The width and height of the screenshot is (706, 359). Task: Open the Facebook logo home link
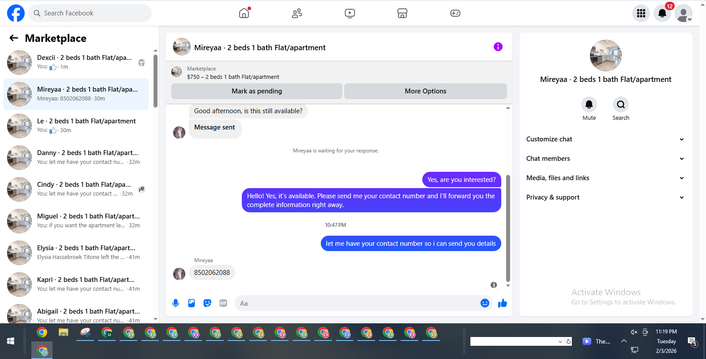[x=16, y=13]
